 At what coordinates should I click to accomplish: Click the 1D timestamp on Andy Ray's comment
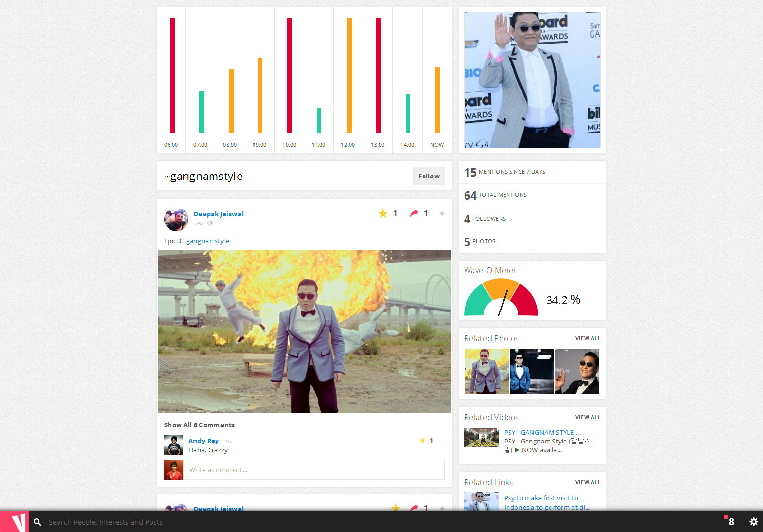(x=228, y=441)
